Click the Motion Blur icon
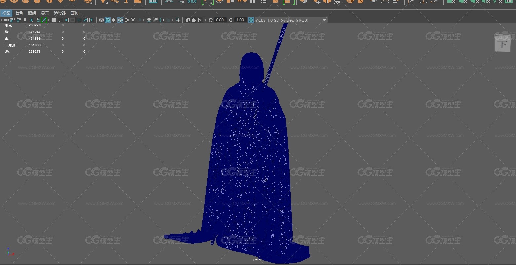Viewport: 516px width, 265px height. click(x=156, y=20)
